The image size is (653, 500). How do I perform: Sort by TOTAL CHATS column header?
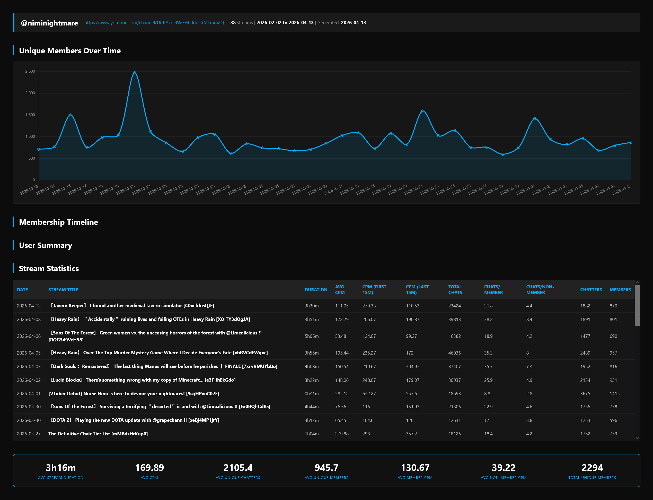(455, 290)
